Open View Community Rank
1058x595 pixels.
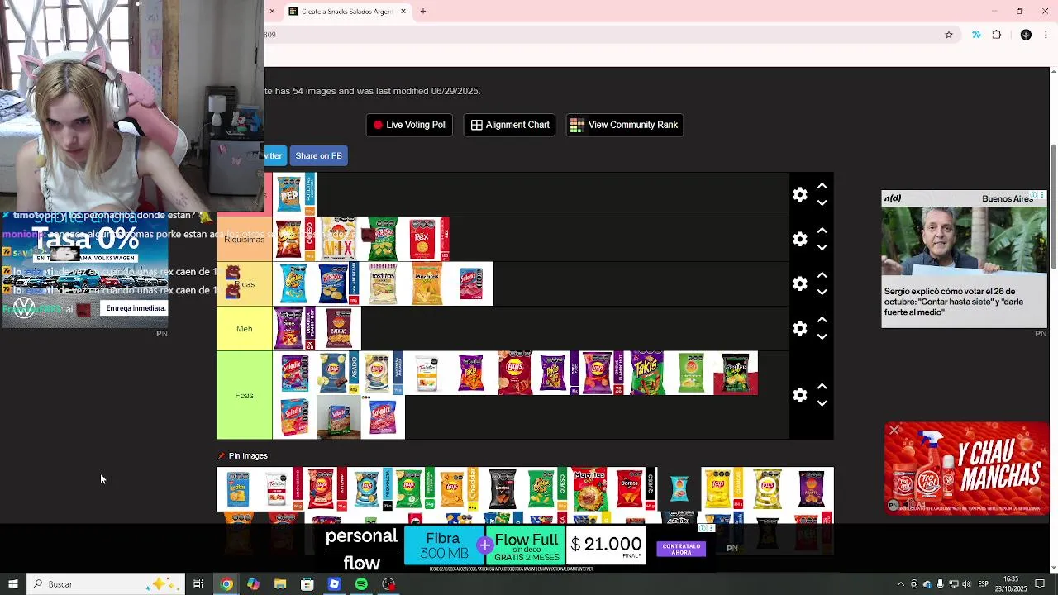[624, 125]
